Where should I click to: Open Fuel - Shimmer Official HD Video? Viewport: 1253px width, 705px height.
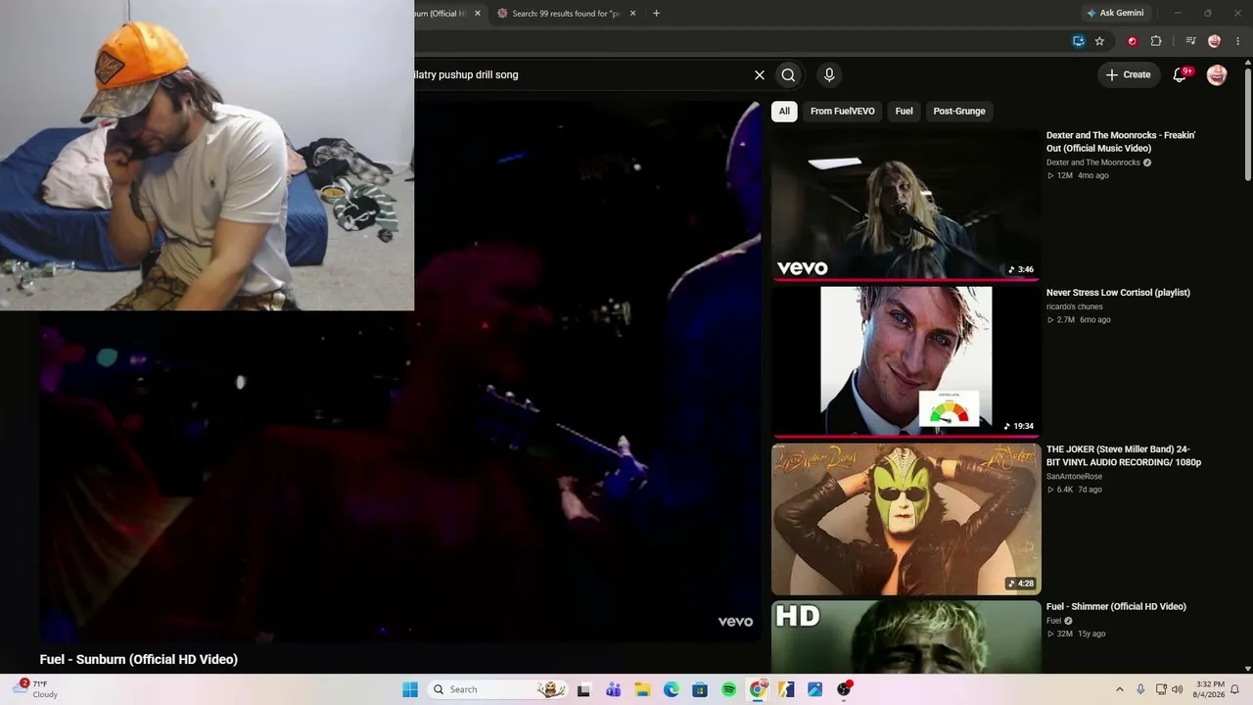pos(1116,607)
